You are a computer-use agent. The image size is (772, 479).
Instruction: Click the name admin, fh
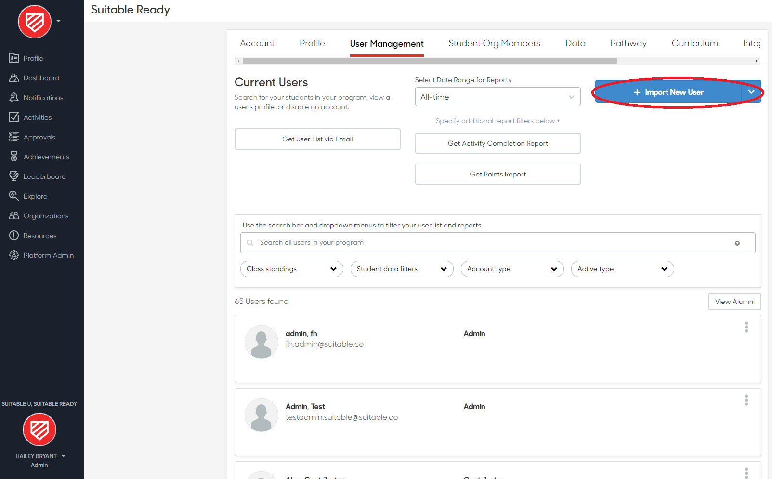click(x=301, y=333)
